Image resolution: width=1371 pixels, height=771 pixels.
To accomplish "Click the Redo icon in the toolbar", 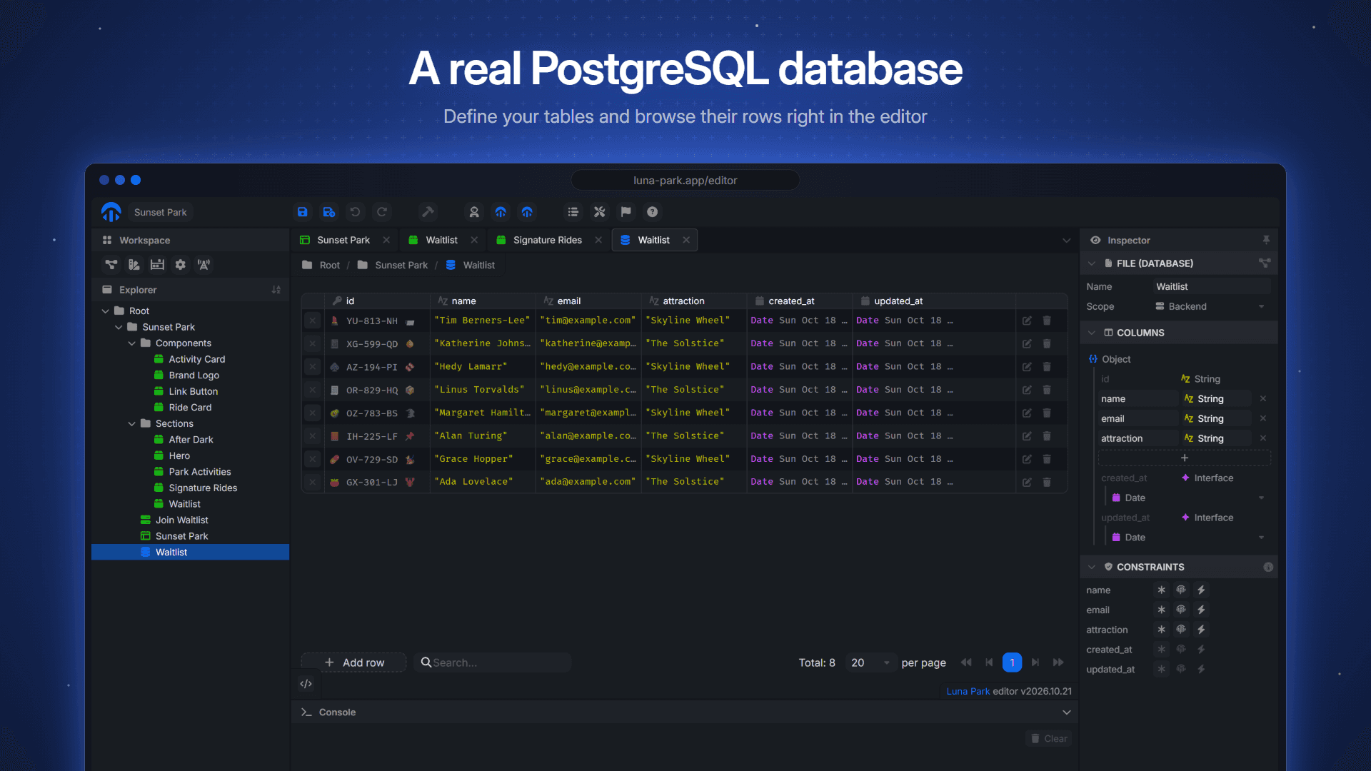I will pyautogui.click(x=382, y=212).
